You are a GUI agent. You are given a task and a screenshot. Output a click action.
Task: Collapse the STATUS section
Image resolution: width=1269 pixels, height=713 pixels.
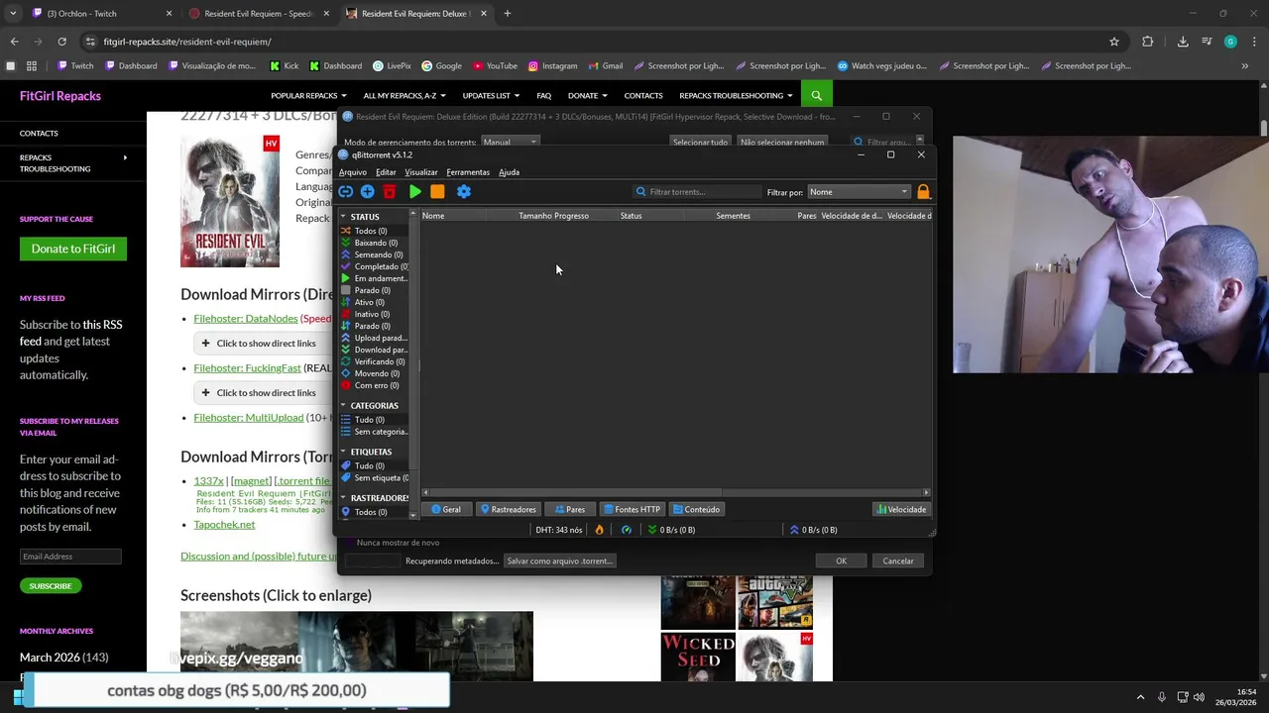click(343, 217)
